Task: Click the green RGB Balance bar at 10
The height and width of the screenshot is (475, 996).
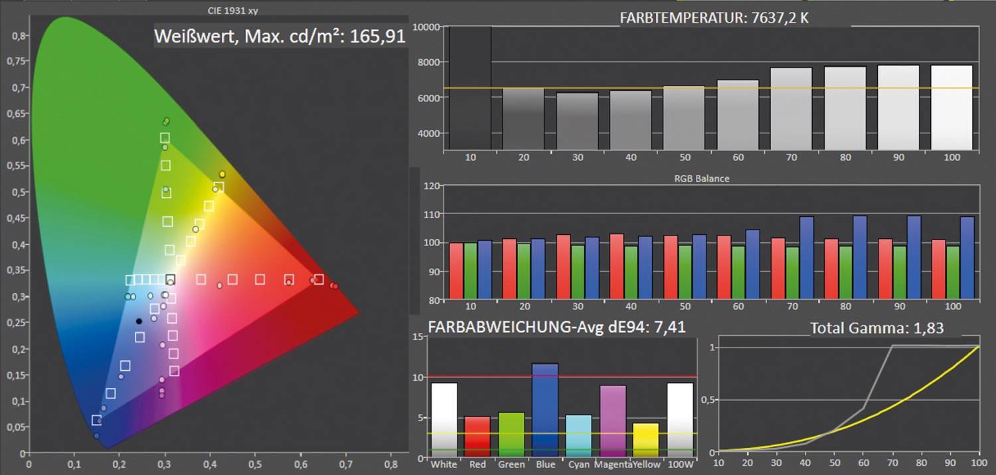Action: click(x=470, y=271)
